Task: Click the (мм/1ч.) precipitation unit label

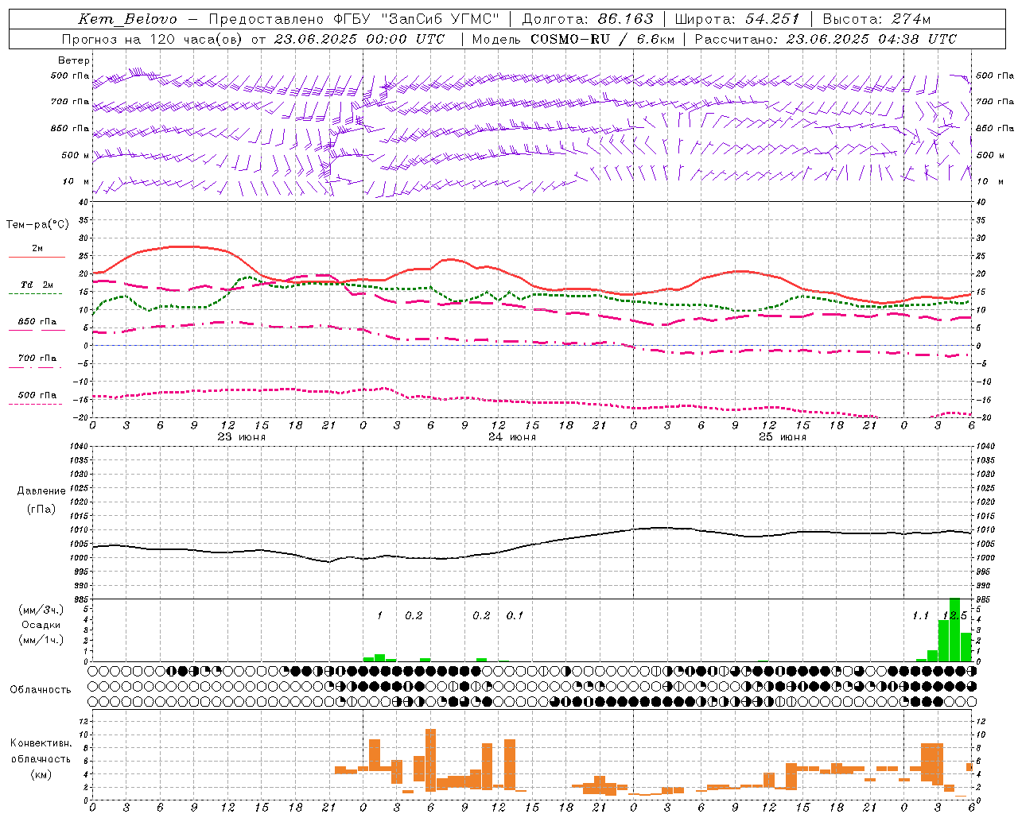Action: coord(41,640)
